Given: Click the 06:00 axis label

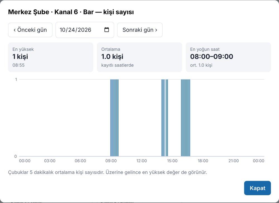Looking at the screenshot, I should coord(80,161).
